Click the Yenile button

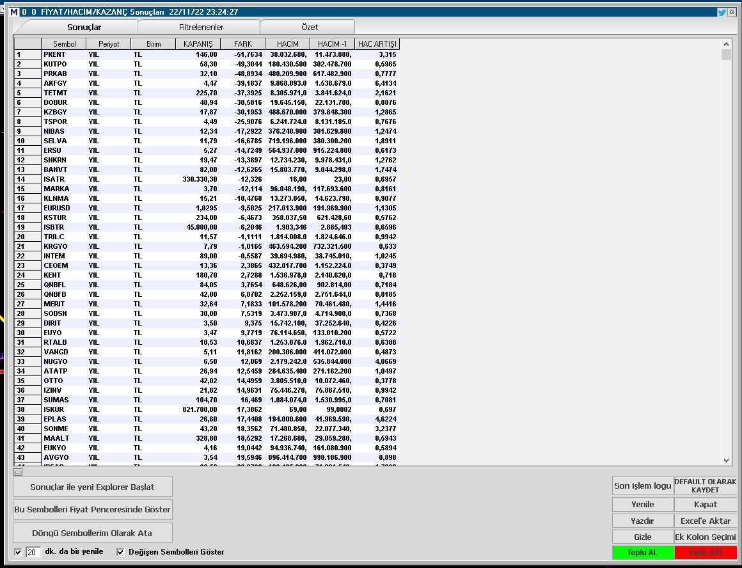pyautogui.click(x=643, y=505)
